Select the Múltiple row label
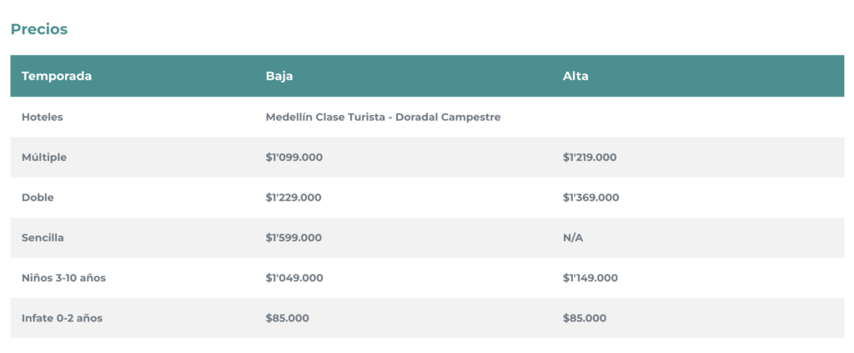854x353 pixels. click(44, 157)
